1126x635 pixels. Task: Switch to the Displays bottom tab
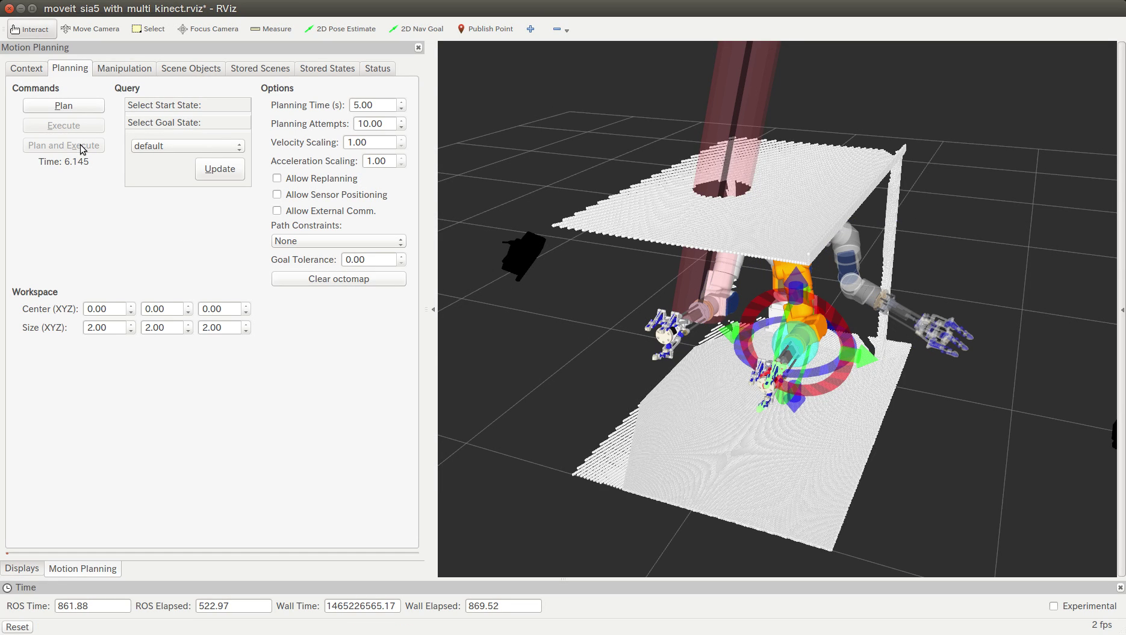(x=22, y=568)
